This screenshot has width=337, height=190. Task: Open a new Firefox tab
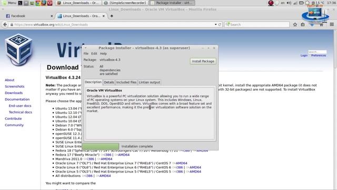click(112, 16)
